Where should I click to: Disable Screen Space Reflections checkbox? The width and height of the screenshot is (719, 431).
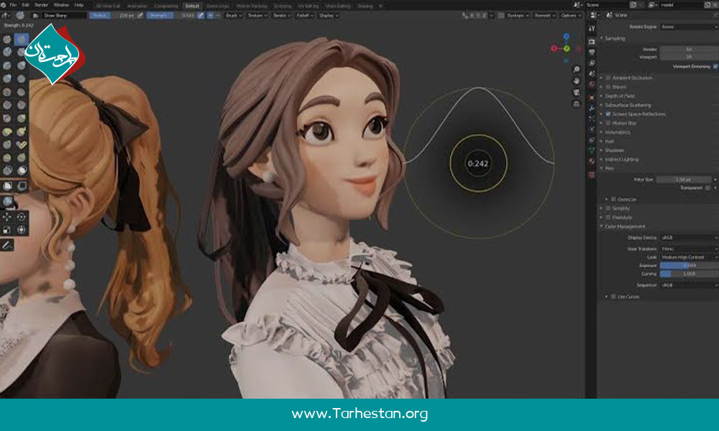click(x=608, y=114)
